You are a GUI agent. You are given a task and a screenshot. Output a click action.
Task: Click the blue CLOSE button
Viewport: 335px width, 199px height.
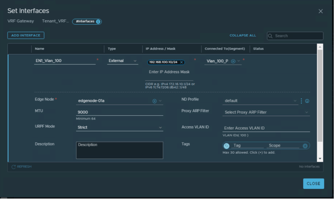(313, 184)
